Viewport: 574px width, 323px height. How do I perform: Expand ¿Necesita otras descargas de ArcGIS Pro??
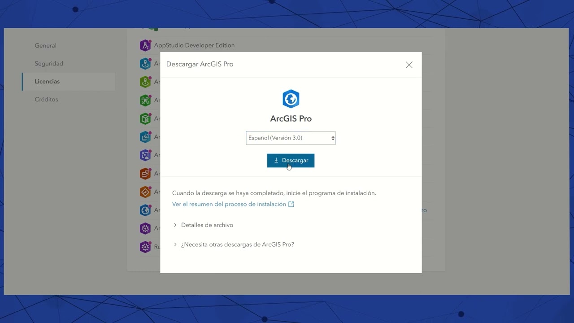click(x=234, y=244)
